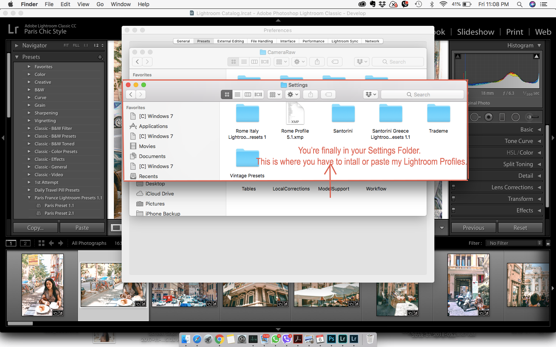Click the Grid view icon above filmstrip
556x347 pixels.
pyautogui.click(x=41, y=243)
